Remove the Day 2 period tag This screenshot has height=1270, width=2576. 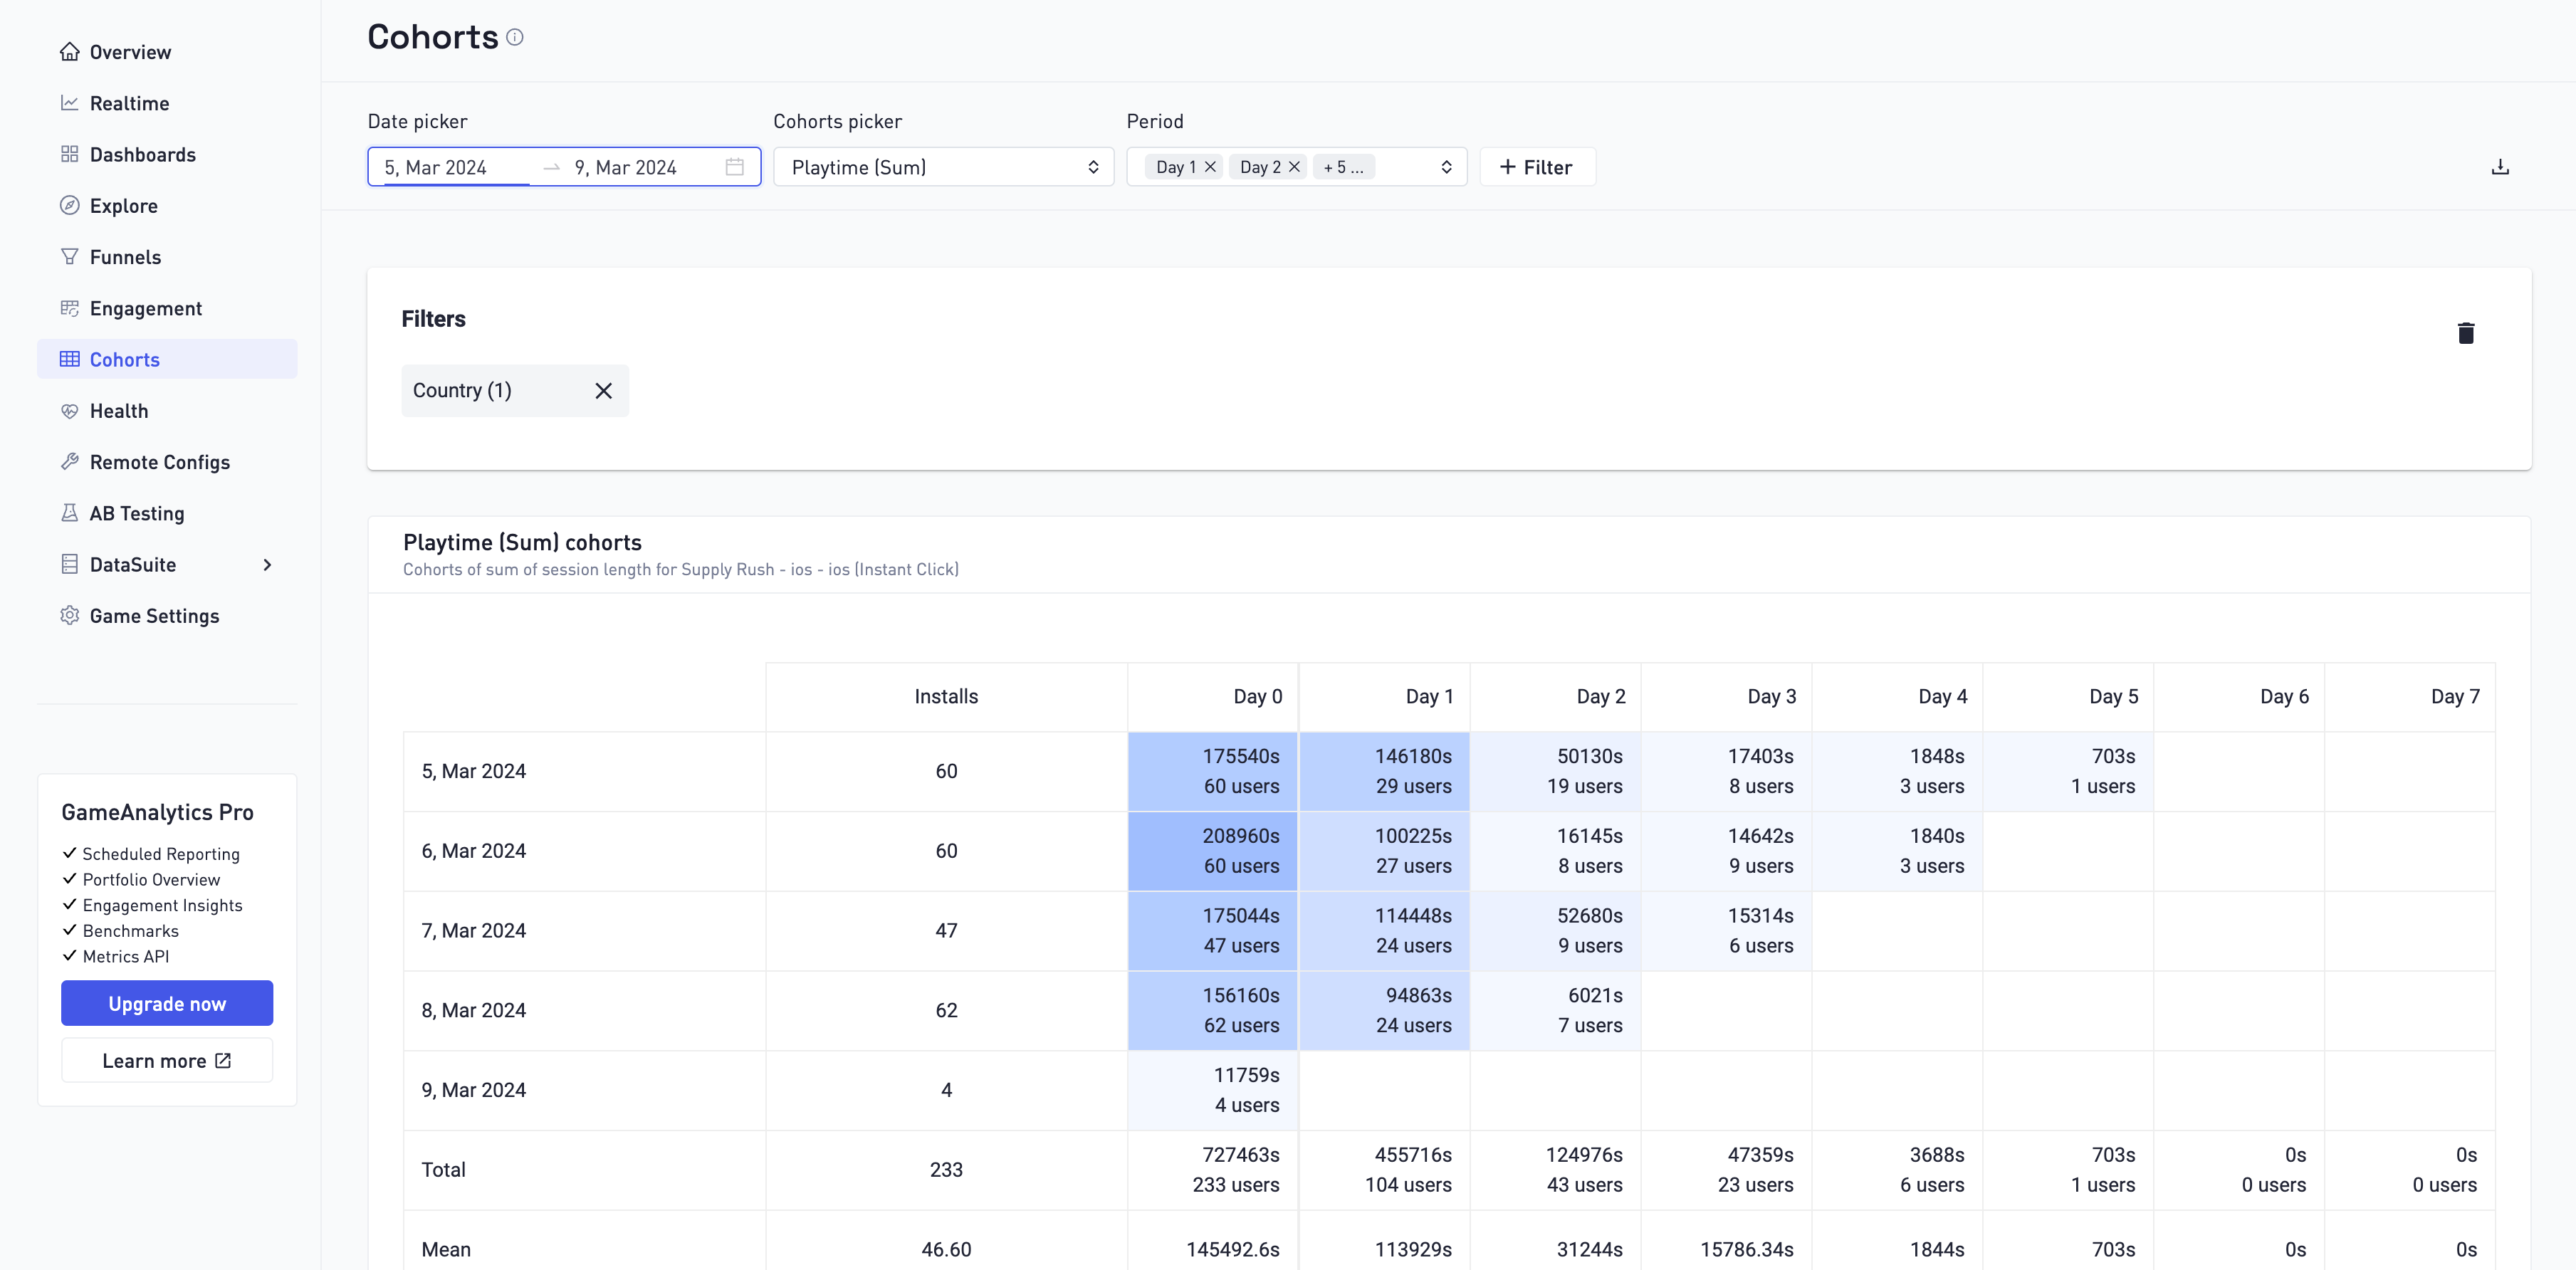coord(1293,167)
